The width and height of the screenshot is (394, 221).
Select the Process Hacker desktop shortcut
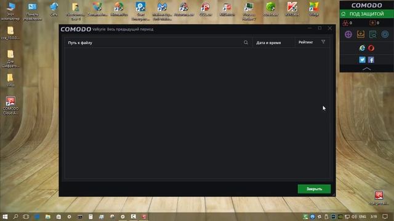(x=249, y=11)
